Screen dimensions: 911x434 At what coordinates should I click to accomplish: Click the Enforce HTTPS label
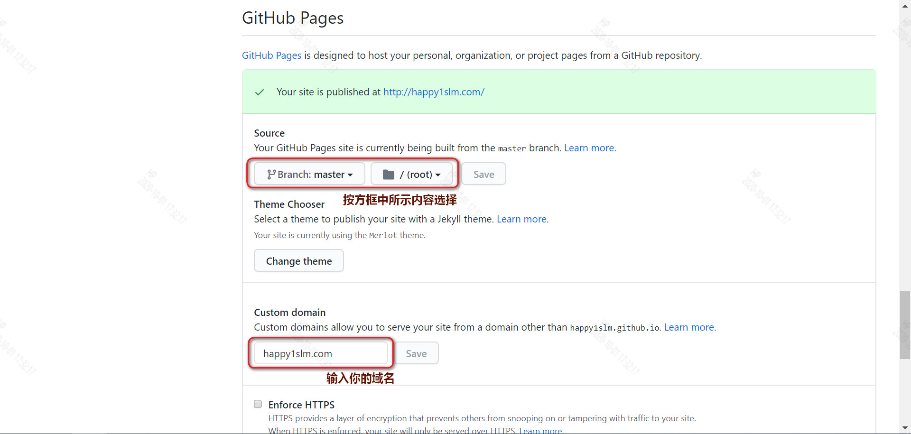tap(301, 405)
